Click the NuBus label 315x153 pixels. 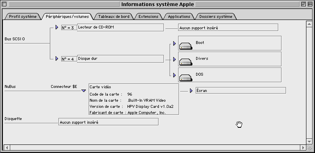tap(10, 87)
